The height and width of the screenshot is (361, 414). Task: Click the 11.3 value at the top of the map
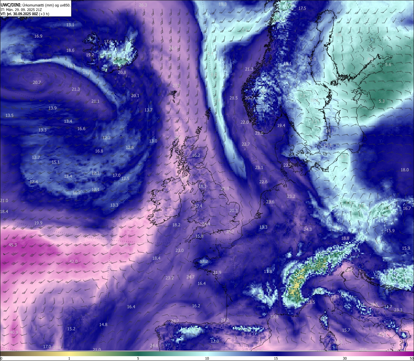point(223,4)
